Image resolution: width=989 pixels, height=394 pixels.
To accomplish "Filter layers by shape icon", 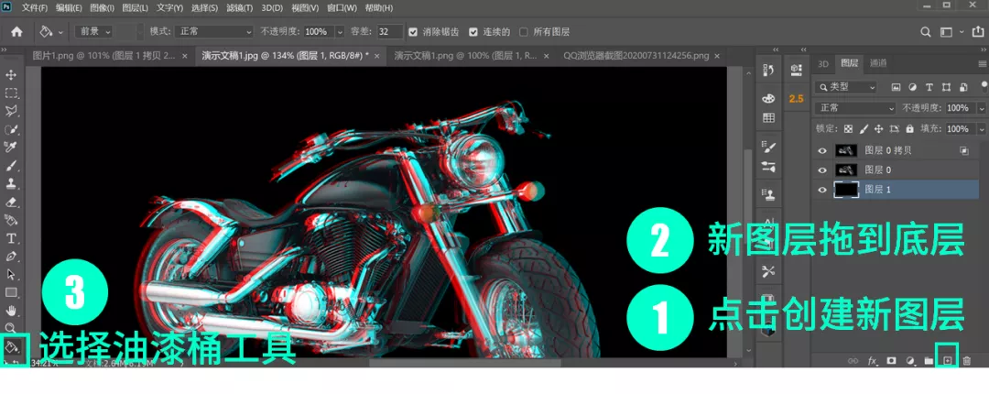I will pos(946,87).
